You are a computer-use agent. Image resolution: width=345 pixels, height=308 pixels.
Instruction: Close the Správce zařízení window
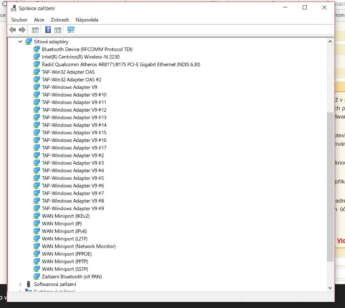coord(324,7)
